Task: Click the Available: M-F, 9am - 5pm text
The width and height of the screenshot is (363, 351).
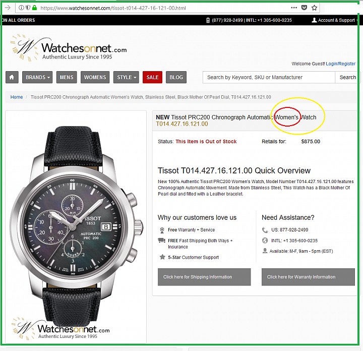Action: click(x=301, y=251)
